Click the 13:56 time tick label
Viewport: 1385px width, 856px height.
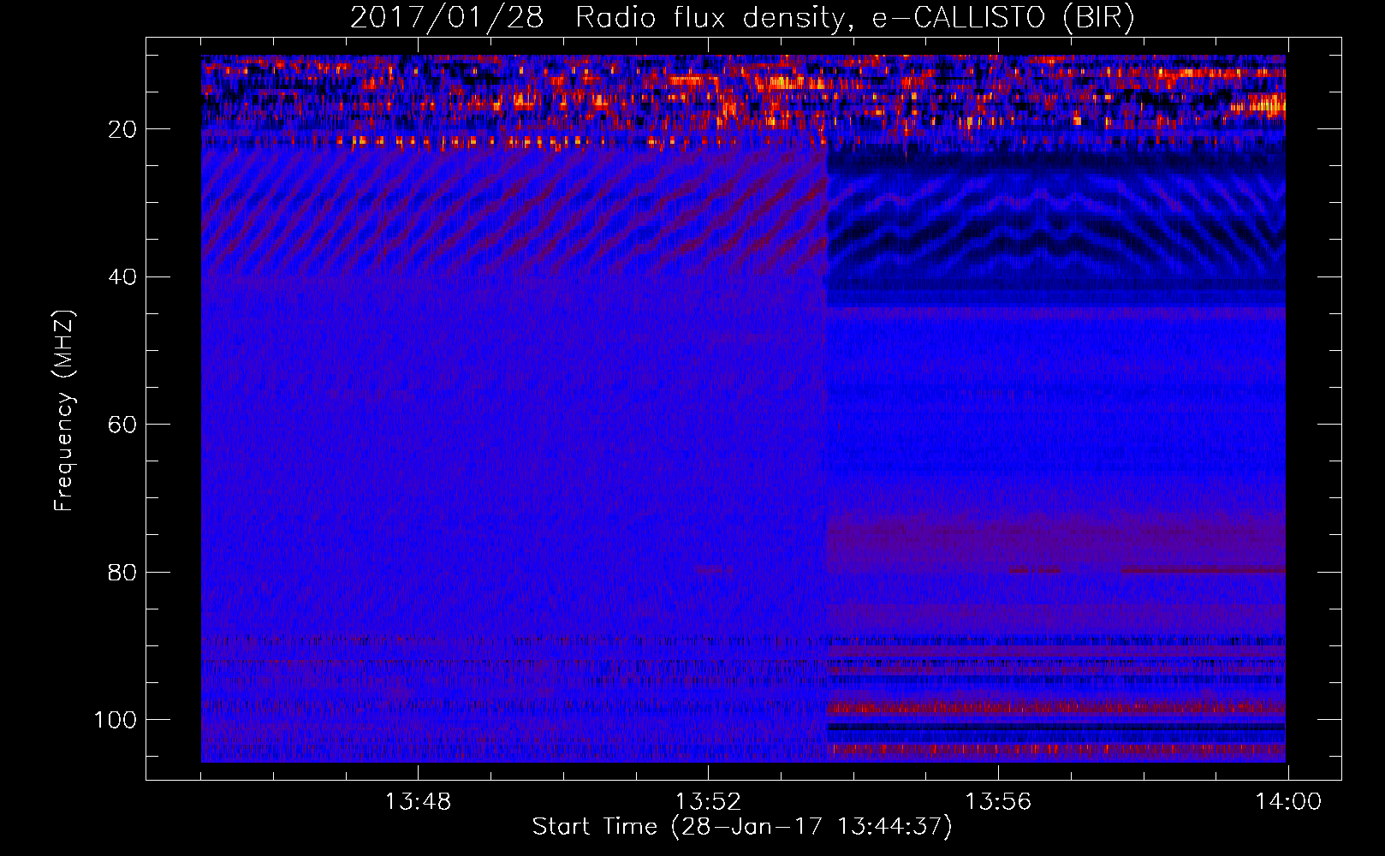point(998,802)
